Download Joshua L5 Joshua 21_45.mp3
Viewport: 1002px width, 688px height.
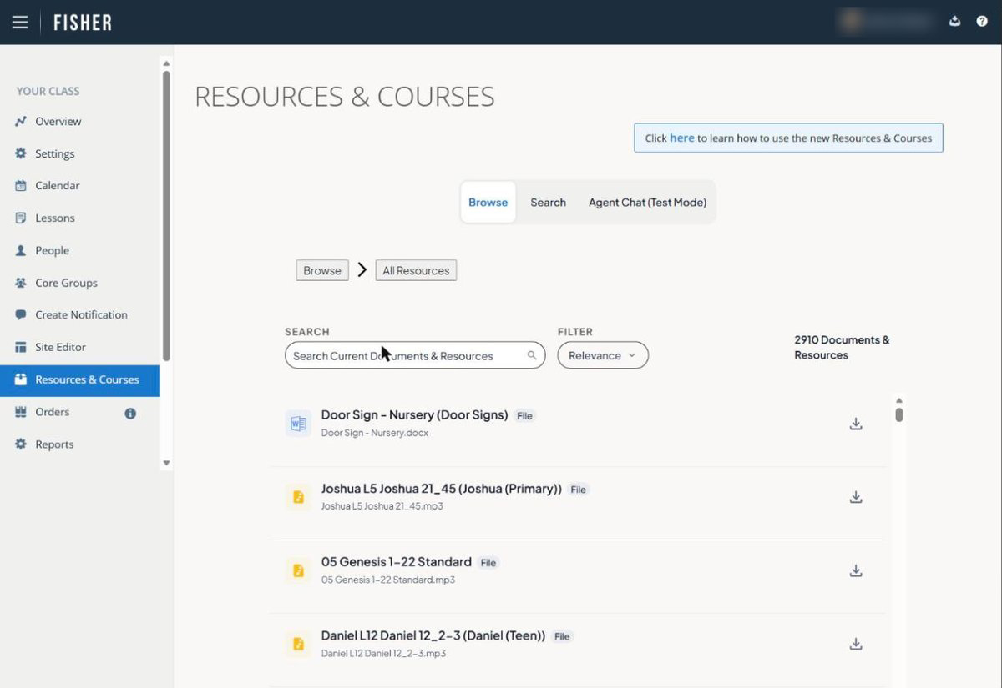tap(856, 498)
